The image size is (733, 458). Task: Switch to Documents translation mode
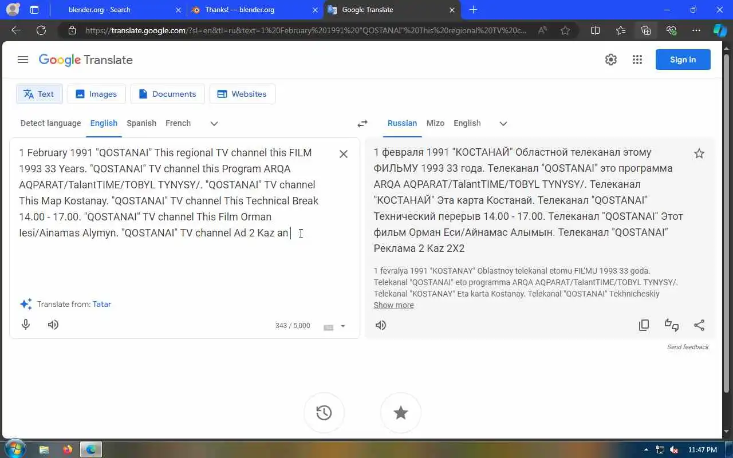pos(167,94)
